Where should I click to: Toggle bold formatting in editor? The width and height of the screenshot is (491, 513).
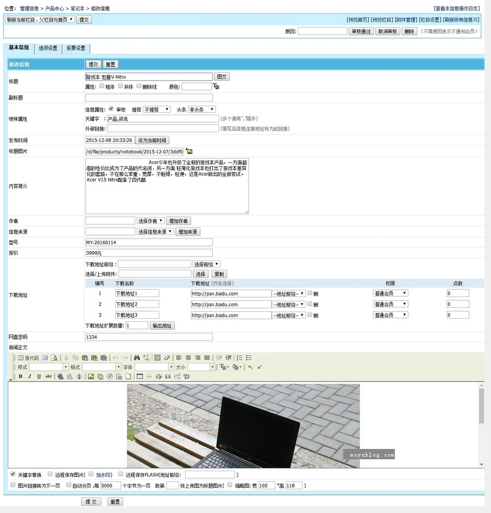click(20, 377)
